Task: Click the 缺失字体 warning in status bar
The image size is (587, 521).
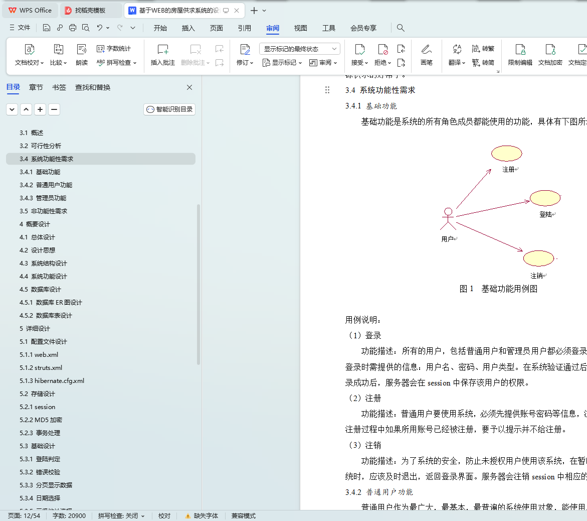Action: (202, 516)
